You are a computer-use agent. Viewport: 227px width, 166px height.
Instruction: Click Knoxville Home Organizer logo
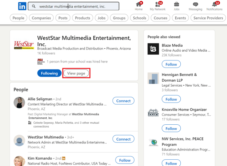[x=153, y=113]
